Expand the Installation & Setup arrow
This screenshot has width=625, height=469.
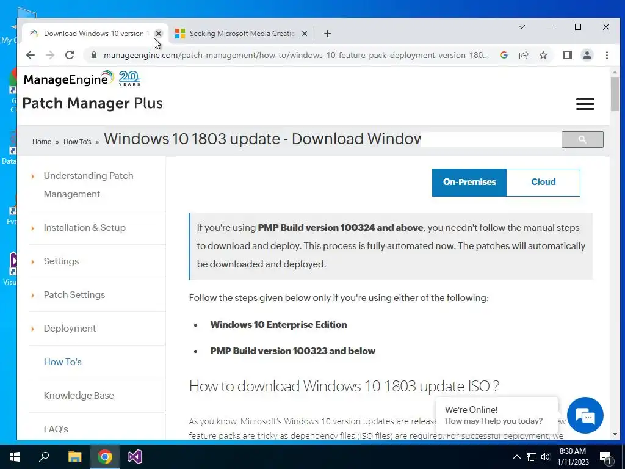click(x=33, y=228)
